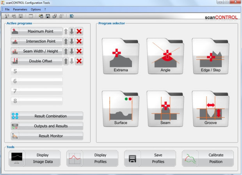The image size is (242, 175).
Task: Open the Angle program folder
Action: point(165,56)
